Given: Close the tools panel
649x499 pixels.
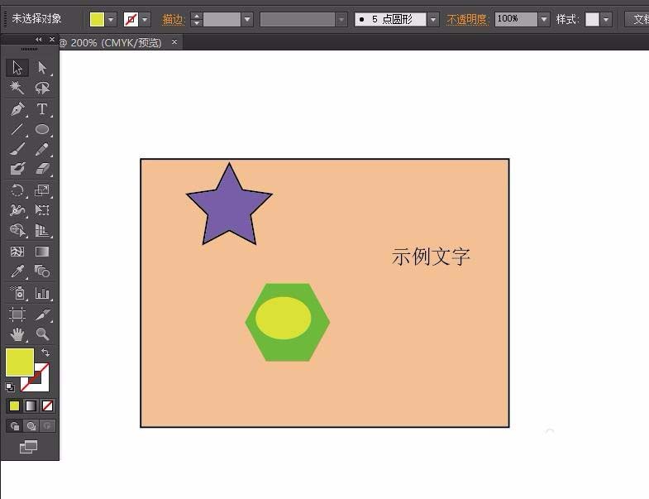Looking at the screenshot, I should (x=52, y=40).
